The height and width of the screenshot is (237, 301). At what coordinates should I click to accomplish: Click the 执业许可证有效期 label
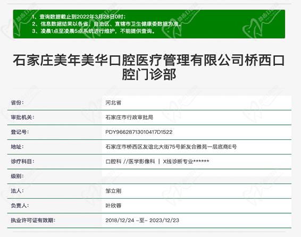(x=33, y=220)
